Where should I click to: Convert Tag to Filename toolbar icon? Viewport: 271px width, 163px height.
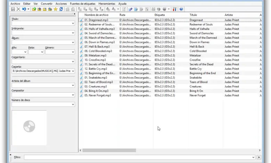80,9
